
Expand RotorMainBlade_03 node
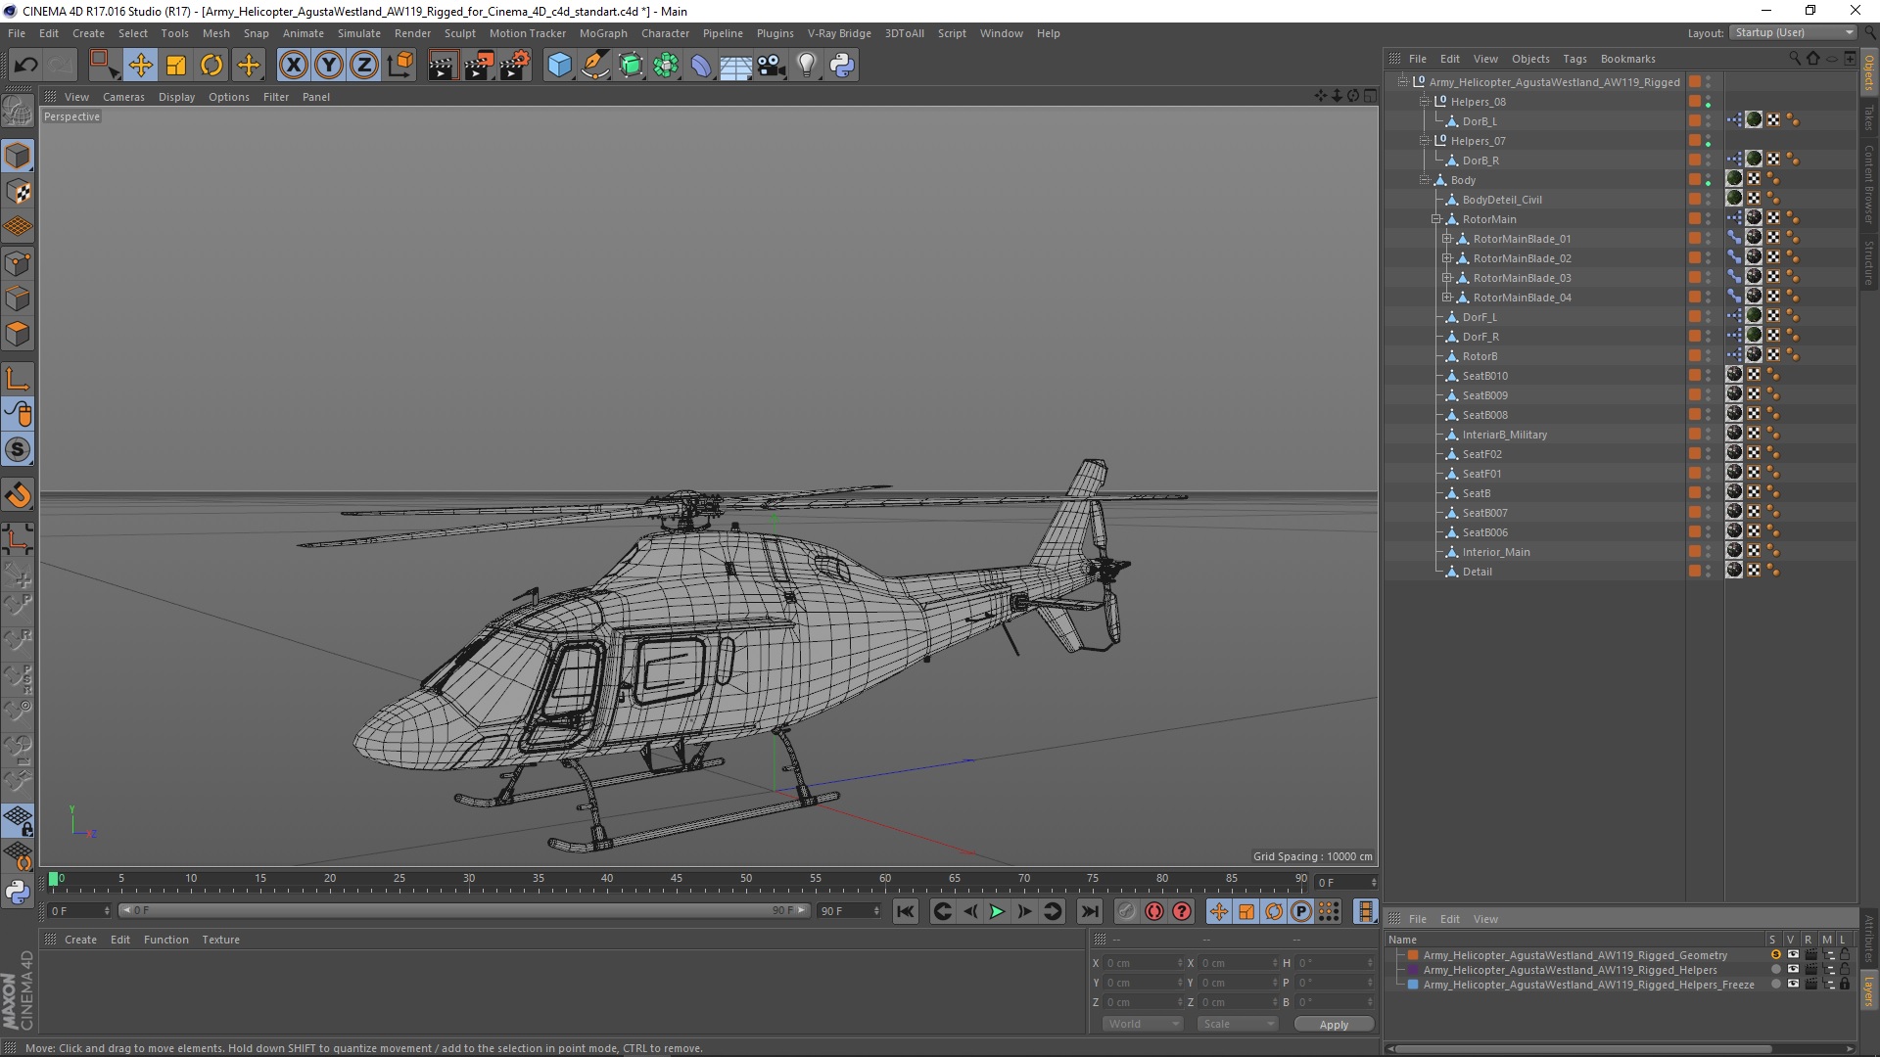tap(1446, 278)
